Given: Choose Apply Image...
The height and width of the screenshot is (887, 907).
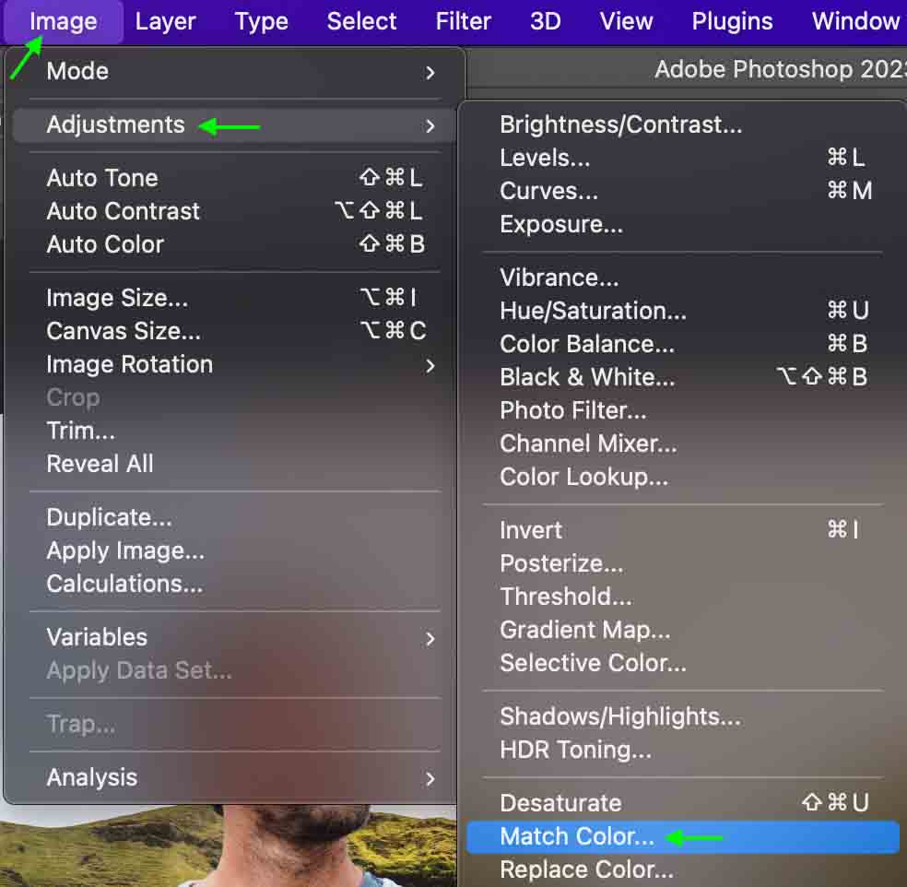Looking at the screenshot, I should click(x=234, y=550).
